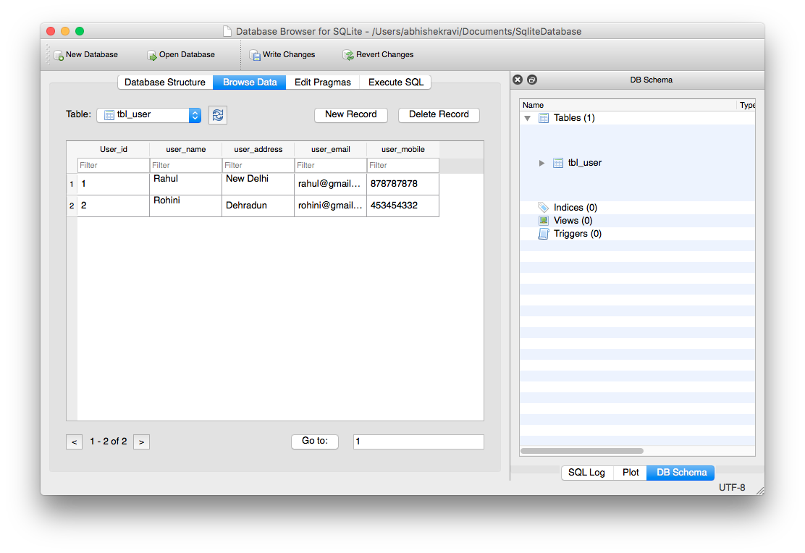Click the New Database toolbar icon
Screen dimensions: 805x553
[x=59, y=55]
